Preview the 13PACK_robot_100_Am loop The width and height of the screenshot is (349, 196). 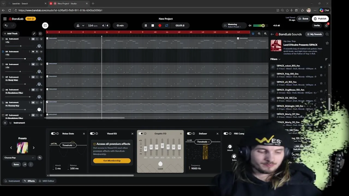click(x=273, y=67)
